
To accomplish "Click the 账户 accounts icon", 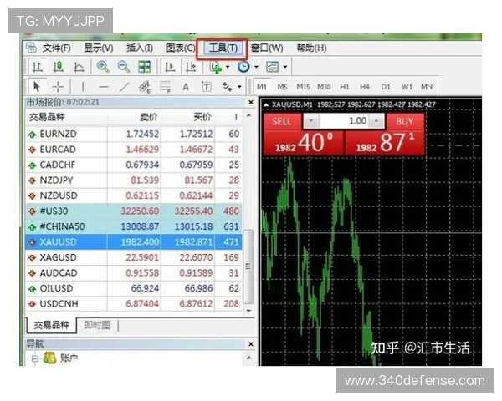I will coord(49,358).
